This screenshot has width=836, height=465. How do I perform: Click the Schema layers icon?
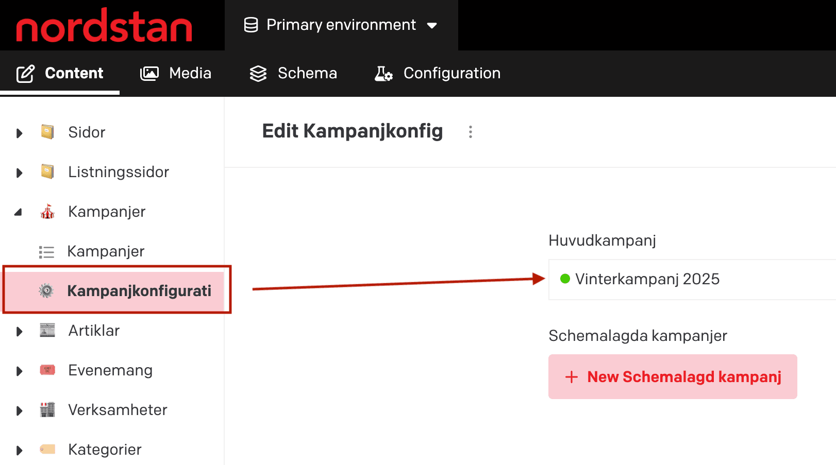pos(258,73)
